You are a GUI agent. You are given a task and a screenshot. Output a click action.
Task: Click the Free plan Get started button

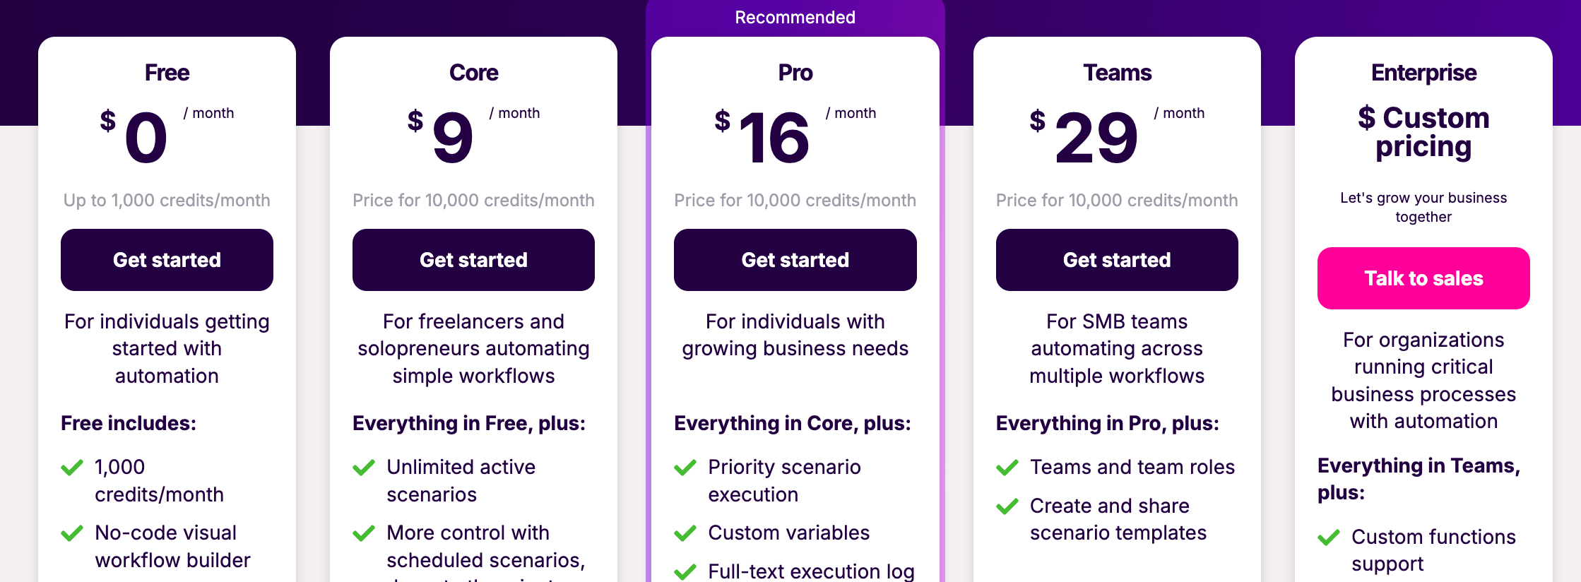pyautogui.click(x=167, y=260)
